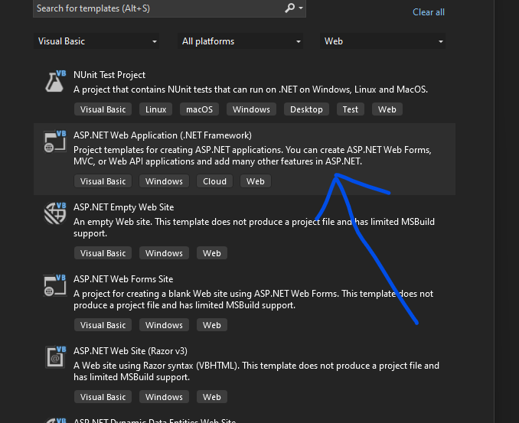The image size is (519, 423).
Task: Click the Linux tag under NUnit Test Project
Action: click(x=155, y=109)
